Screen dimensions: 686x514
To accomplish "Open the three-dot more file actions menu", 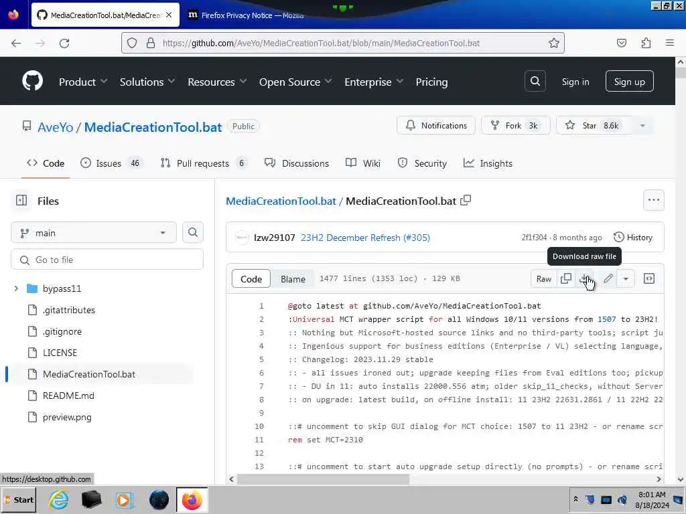I will 654,200.
